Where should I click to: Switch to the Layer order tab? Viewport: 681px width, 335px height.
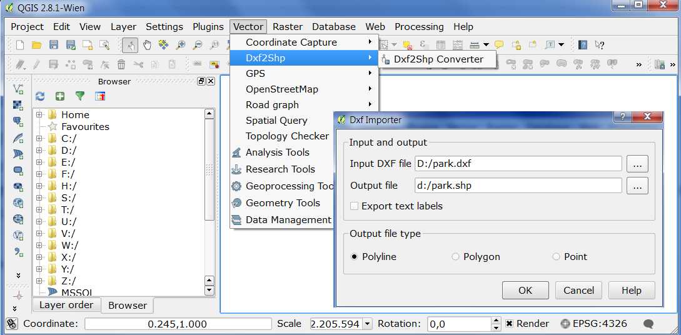[x=66, y=305]
